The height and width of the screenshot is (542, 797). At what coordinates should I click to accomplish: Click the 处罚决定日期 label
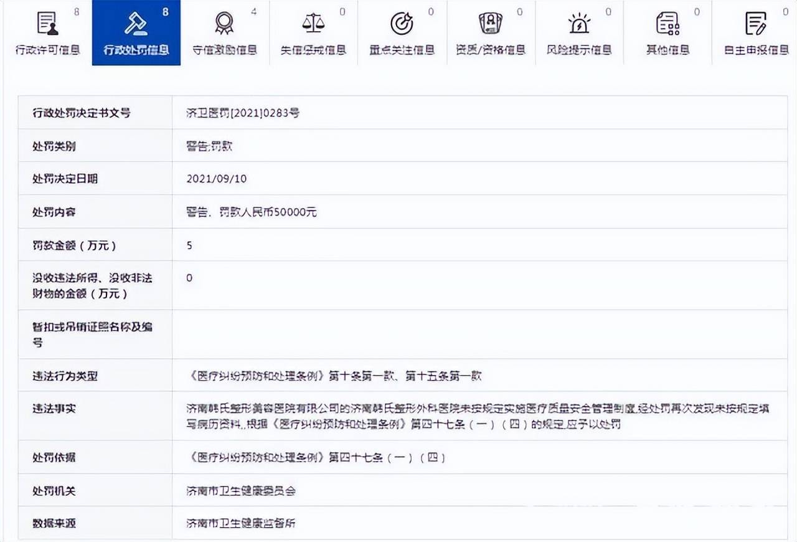(x=65, y=179)
